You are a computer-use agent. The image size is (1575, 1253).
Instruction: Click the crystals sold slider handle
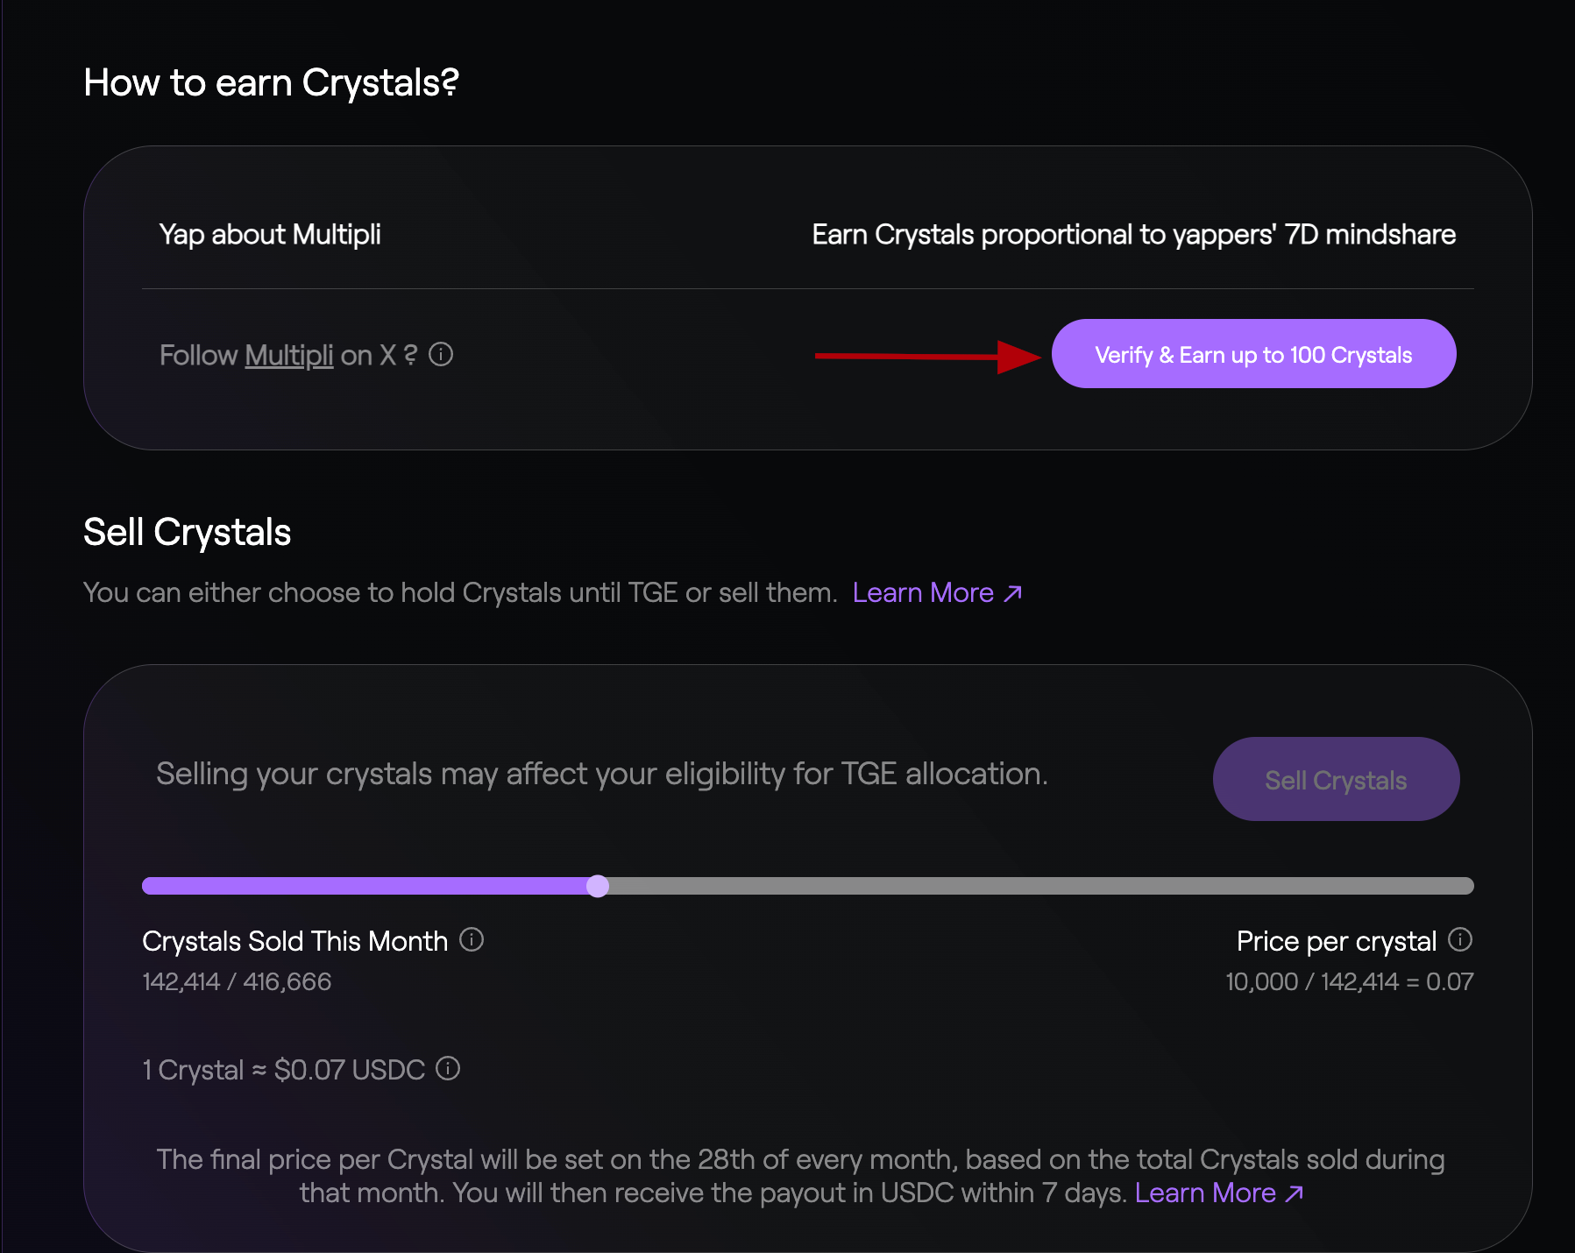coord(598,886)
